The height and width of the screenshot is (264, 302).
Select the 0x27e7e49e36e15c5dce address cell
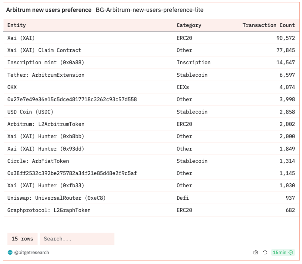[72, 99]
